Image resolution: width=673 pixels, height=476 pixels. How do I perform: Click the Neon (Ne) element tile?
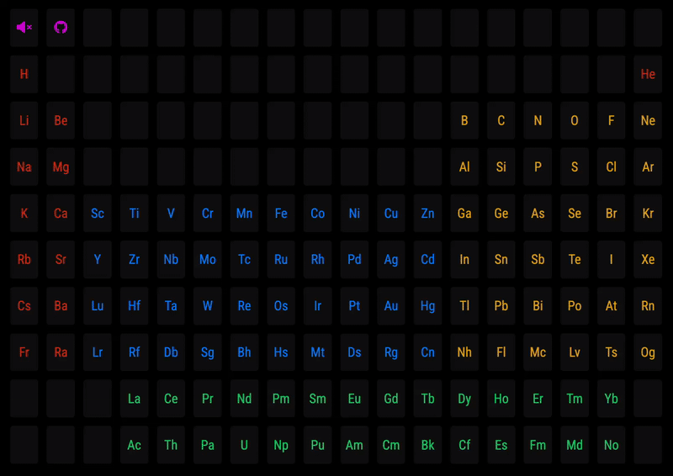(648, 120)
